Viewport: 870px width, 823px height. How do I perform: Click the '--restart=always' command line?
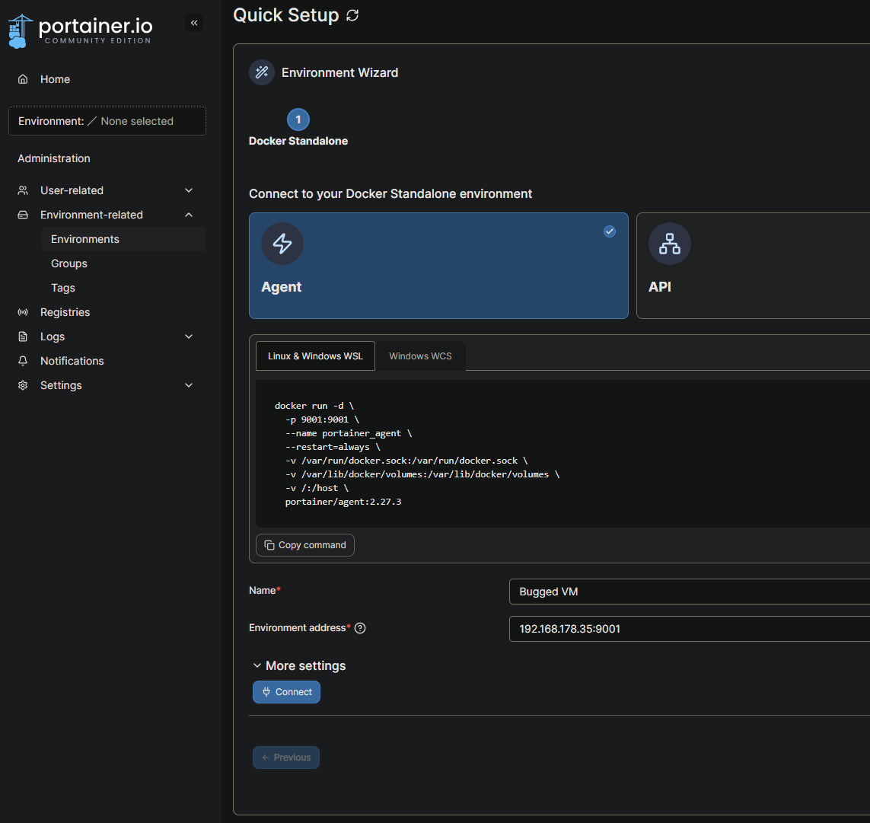333,447
